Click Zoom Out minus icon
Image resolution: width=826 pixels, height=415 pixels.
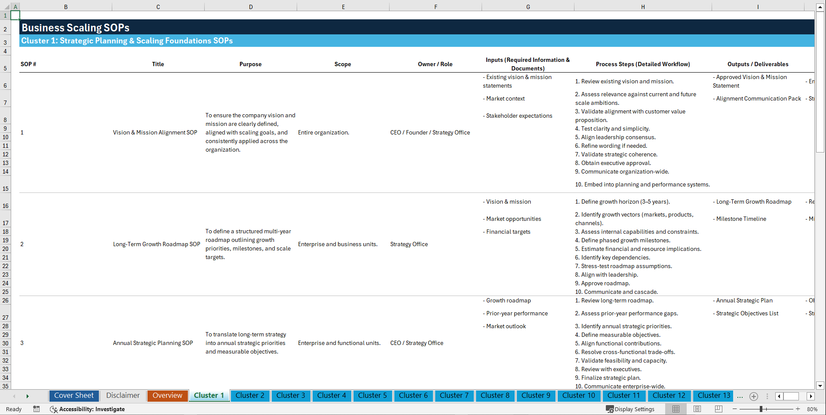click(734, 409)
